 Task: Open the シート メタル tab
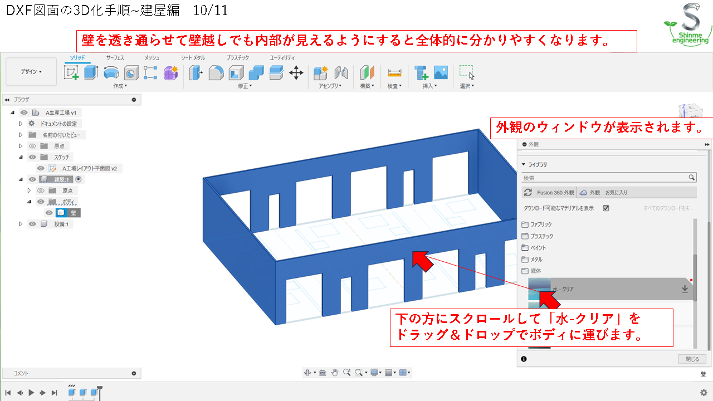point(193,58)
